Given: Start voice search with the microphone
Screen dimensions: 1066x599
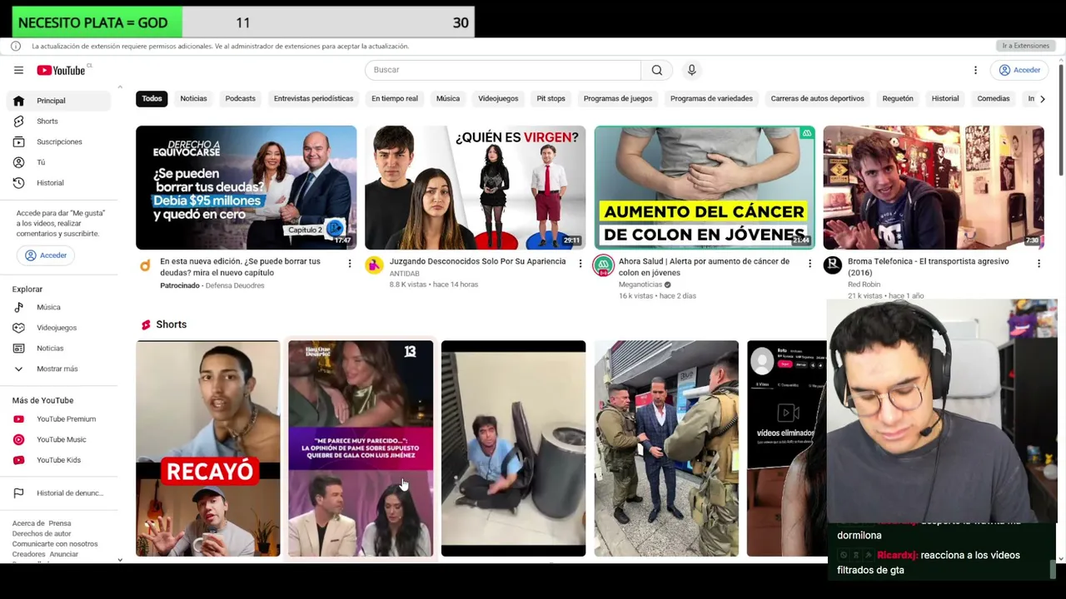Looking at the screenshot, I should tap(691, 70).
